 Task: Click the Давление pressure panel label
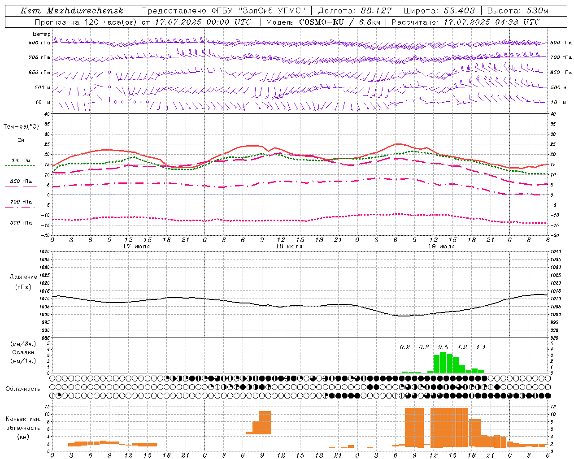23,277
